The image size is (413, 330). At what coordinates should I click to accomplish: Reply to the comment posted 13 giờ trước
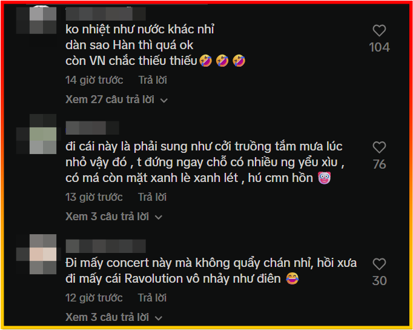click(x=152, y=197)
